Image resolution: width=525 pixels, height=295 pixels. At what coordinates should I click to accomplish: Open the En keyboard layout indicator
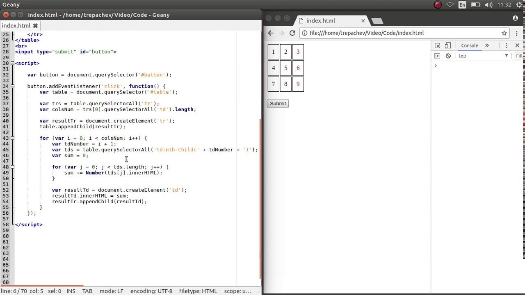coord(462,5)
